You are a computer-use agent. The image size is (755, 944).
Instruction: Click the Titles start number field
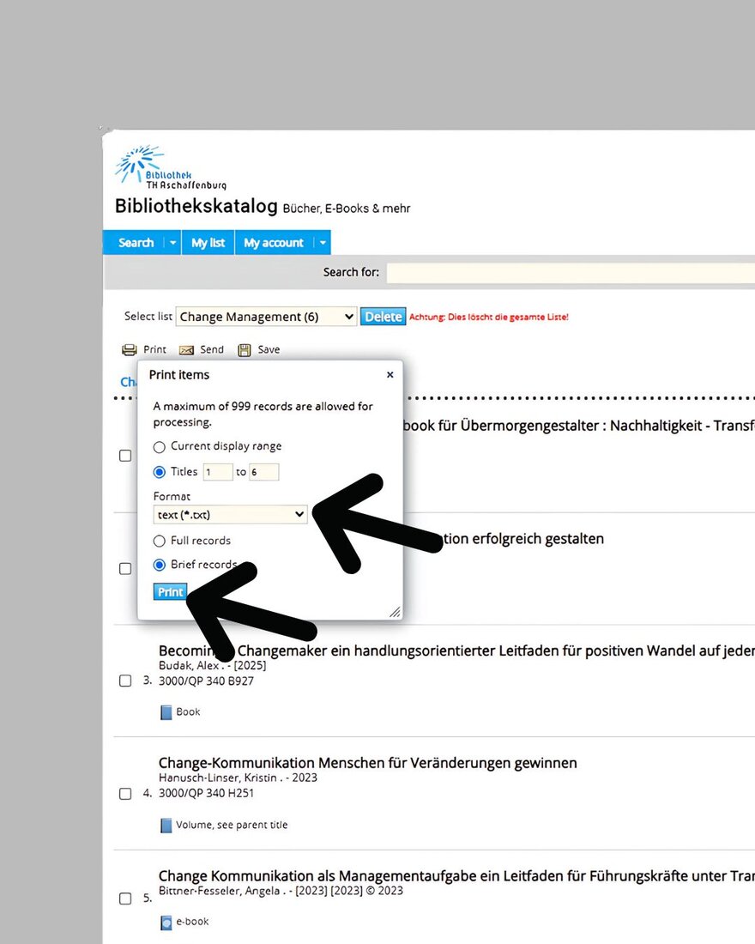click(218, 472)
